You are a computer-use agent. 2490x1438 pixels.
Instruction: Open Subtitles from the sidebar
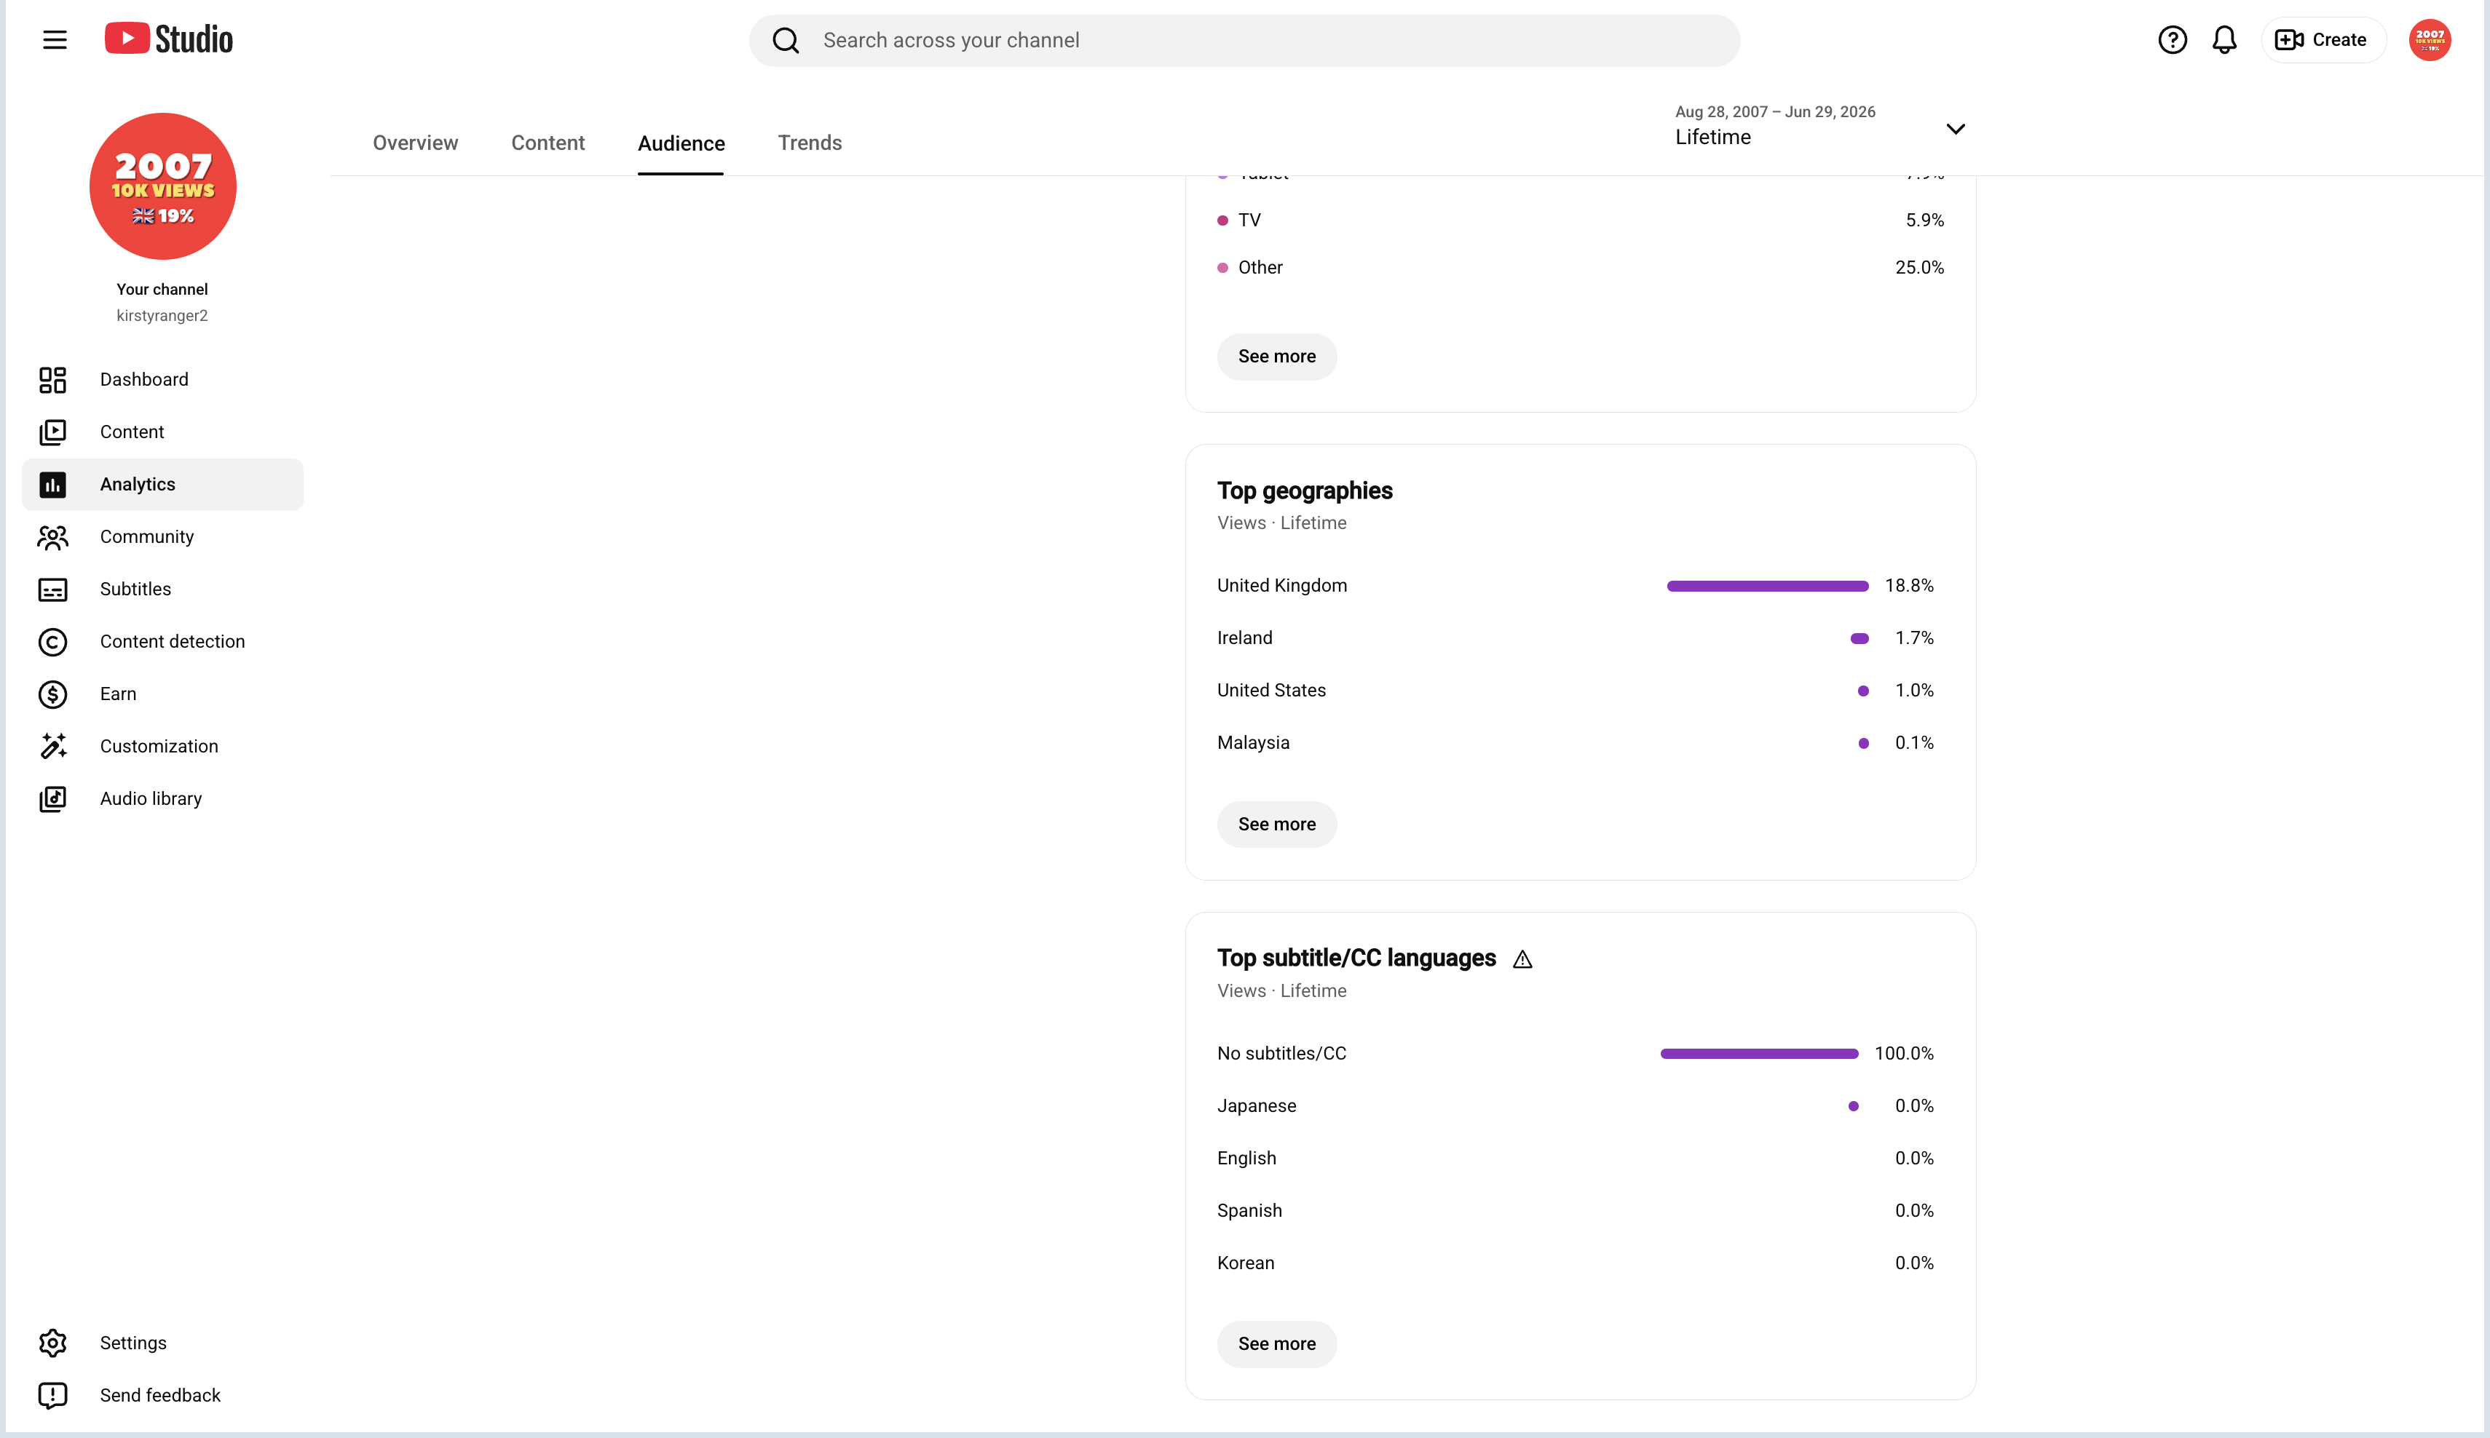pos(162,589)
